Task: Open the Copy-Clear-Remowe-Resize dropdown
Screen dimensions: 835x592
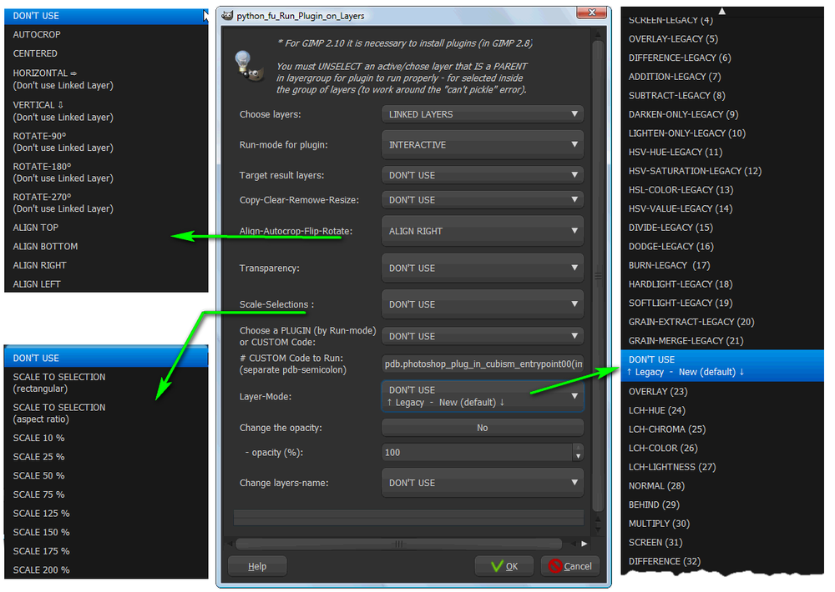Action: point(483,200)
